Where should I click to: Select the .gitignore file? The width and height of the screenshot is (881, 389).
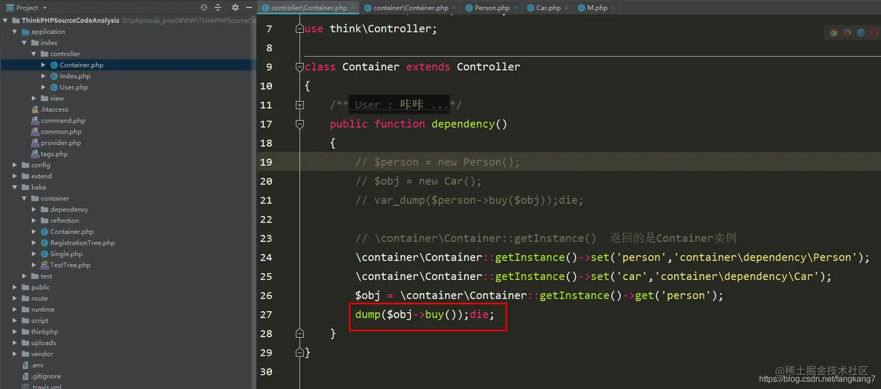[45, 376]
